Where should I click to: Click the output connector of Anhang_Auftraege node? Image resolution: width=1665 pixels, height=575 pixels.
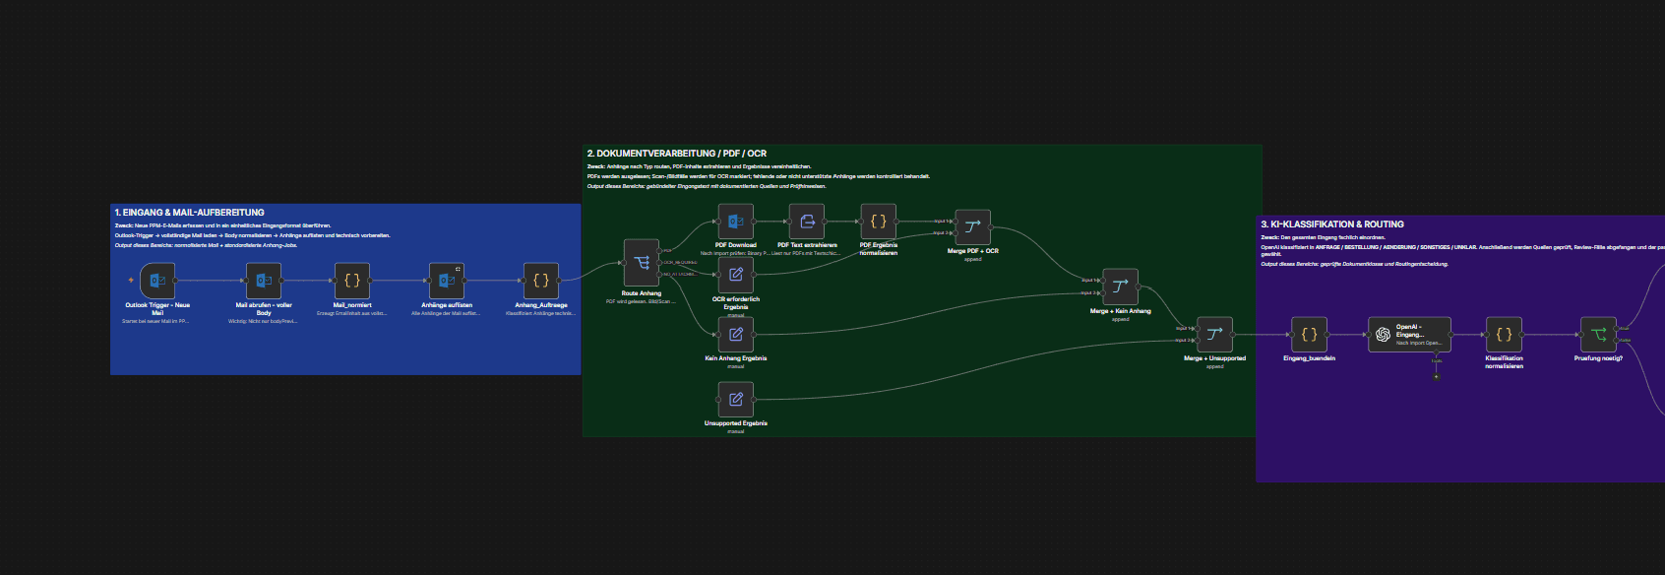click(x=560, y=281)
